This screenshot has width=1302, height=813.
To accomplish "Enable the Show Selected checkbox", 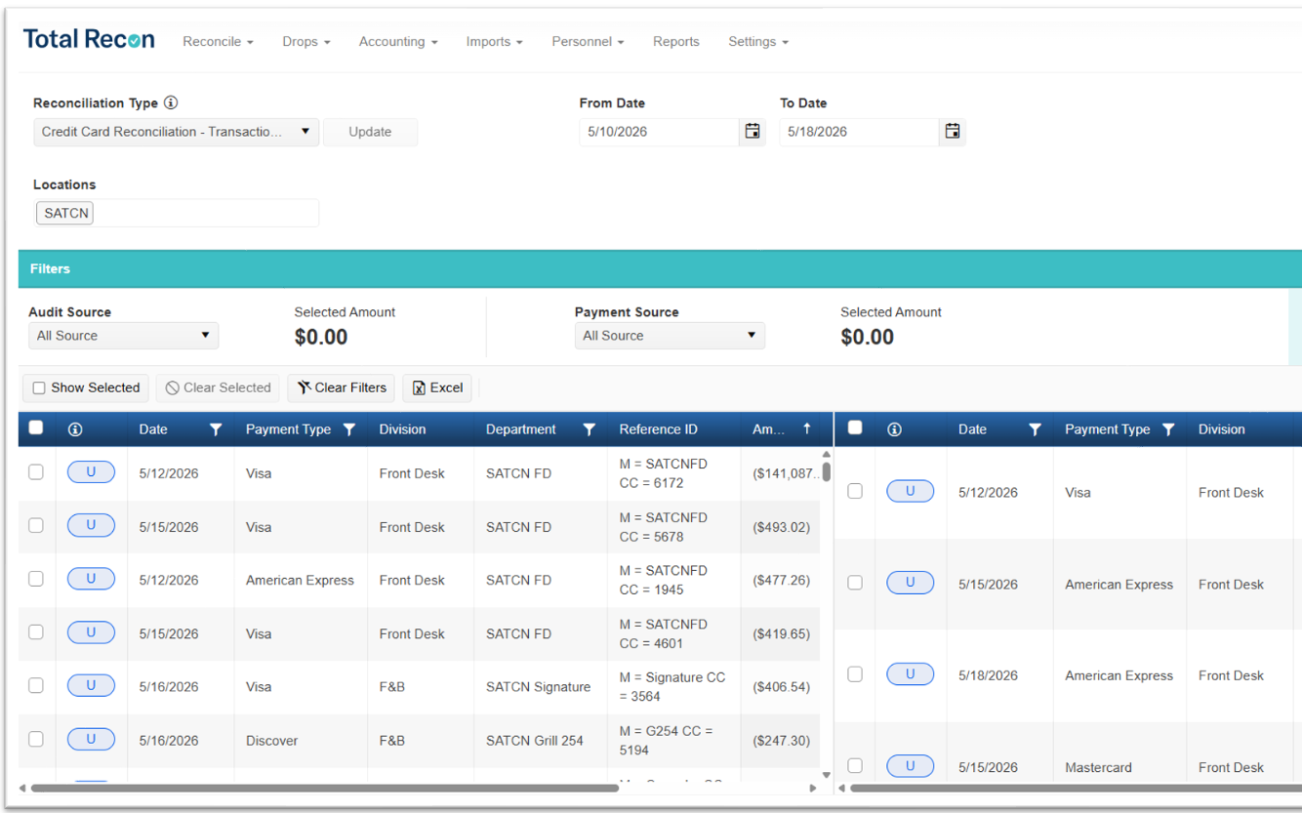I will pos(39,388).
